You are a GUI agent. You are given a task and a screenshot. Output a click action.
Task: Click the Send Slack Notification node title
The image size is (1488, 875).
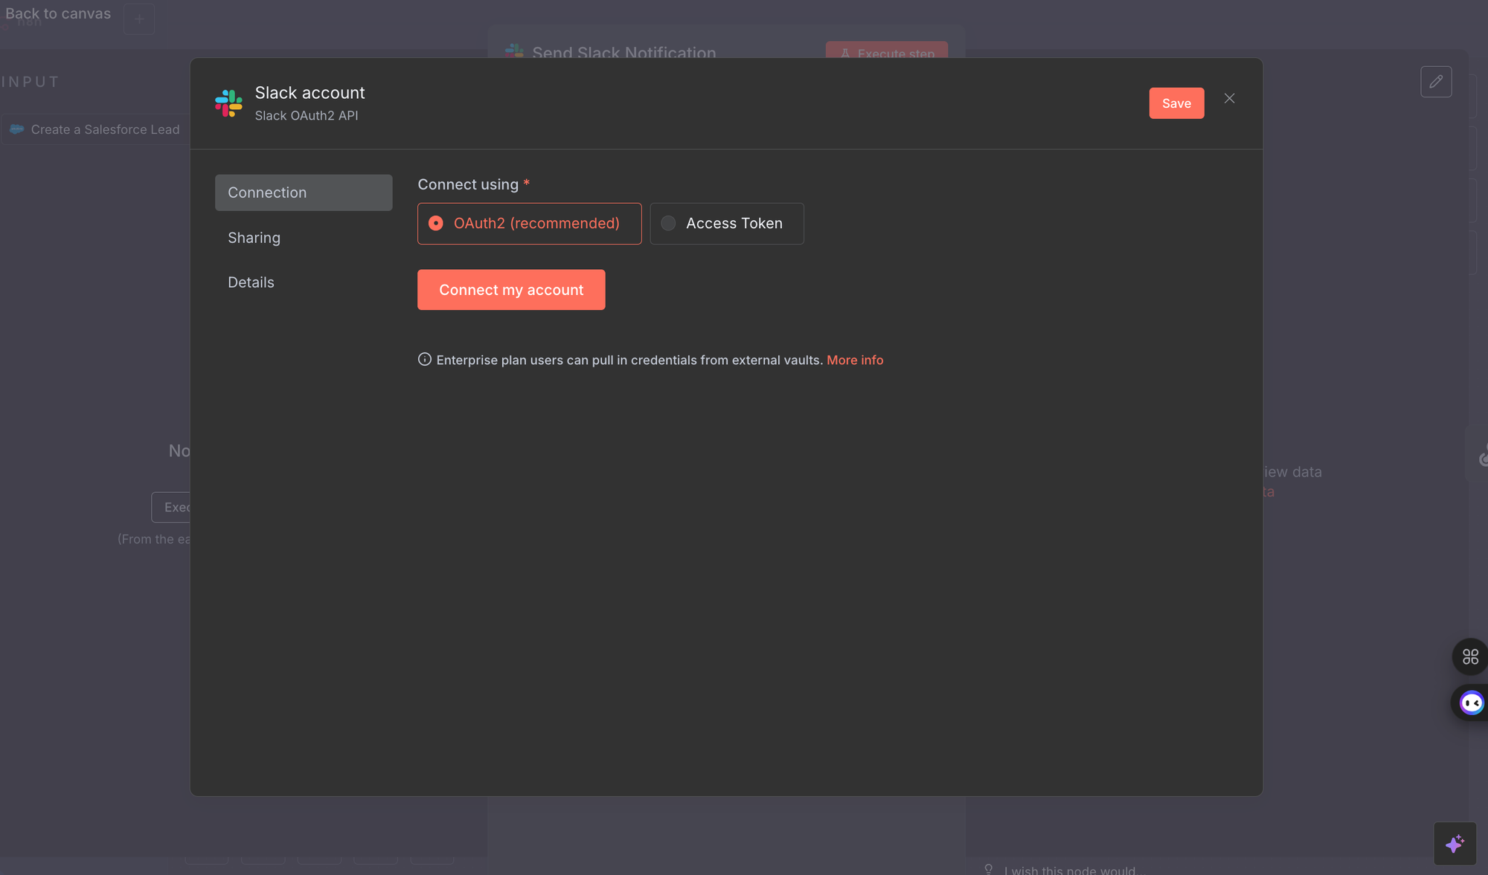(623, 53)
